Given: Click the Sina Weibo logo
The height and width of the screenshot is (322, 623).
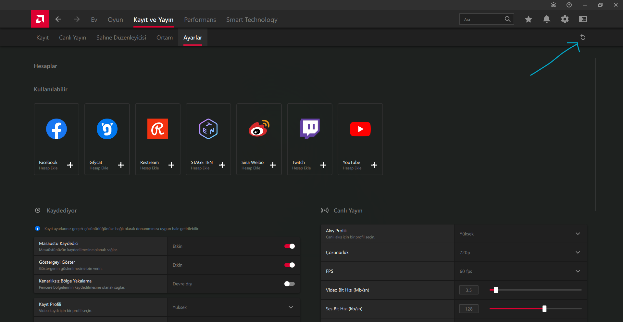Looking at the screenshot, I should click(x=259, y=129).
